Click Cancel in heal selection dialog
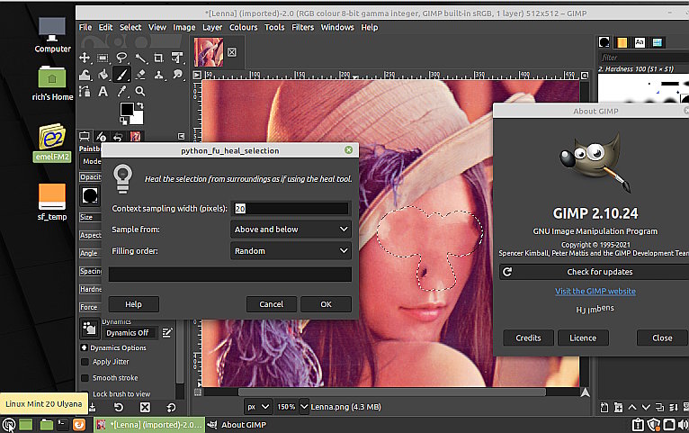689x433 pixels. [x=271, y=304]
